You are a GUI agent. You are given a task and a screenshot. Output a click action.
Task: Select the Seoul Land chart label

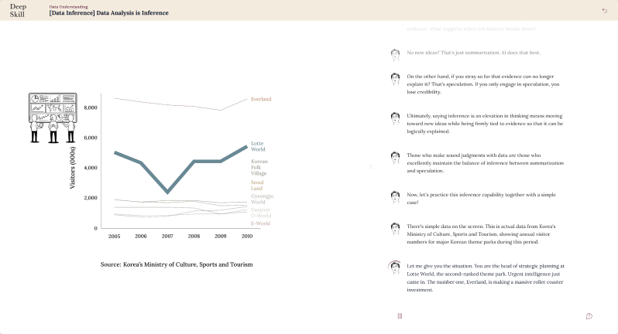257,186
